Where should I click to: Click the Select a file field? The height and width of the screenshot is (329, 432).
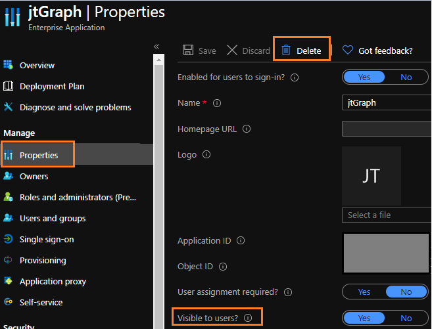pos(387,215)
